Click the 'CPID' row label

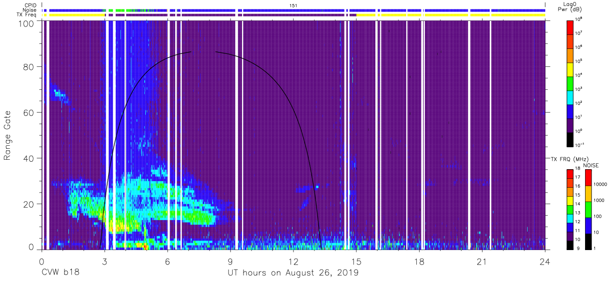(x=31, y=5)
